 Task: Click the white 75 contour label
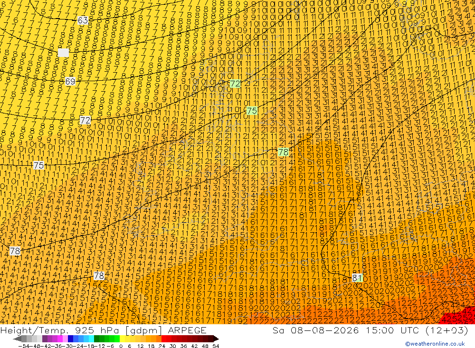(x=38, y=165)
